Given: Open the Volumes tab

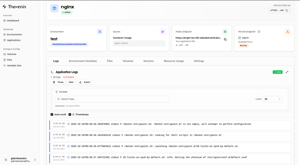Looking at the screenshot, I should click(128, 61).
